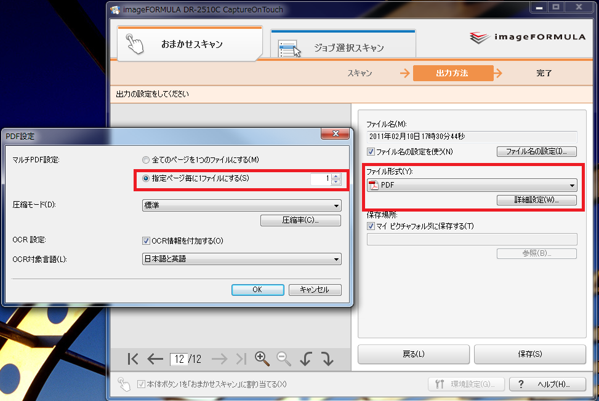Screen dimensions: 599x401
Task: Close the CaptureOnTouch window
Action: tap(579, 7)
